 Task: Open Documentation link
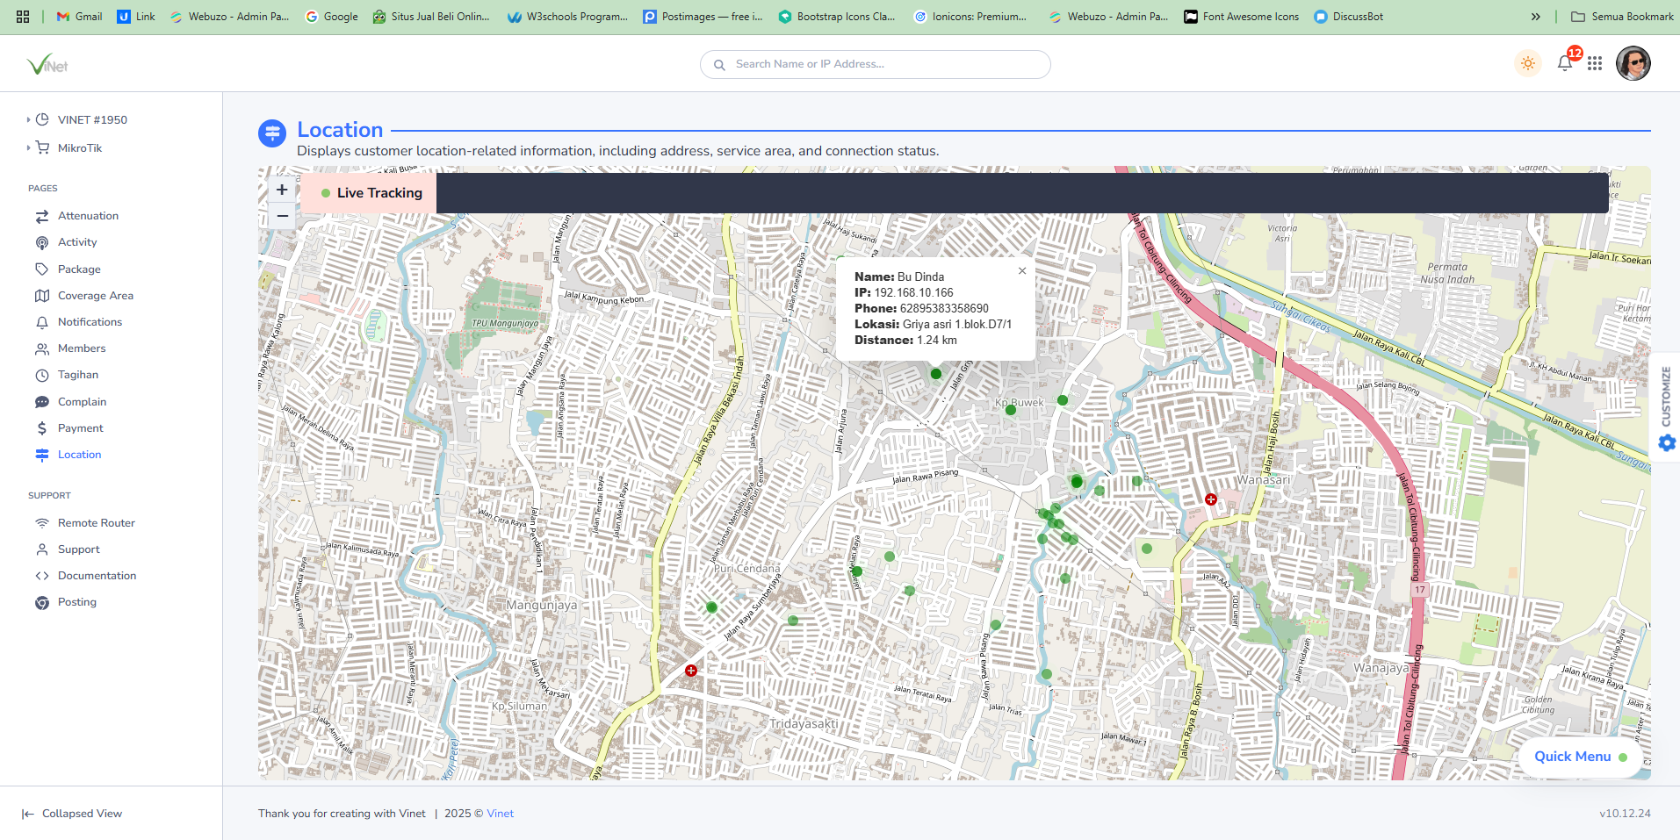(x=97, y=576)
